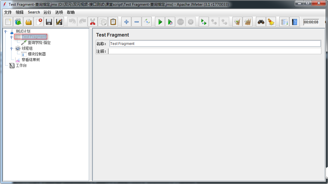Click Remote start all icon

(x=204, y=22)
